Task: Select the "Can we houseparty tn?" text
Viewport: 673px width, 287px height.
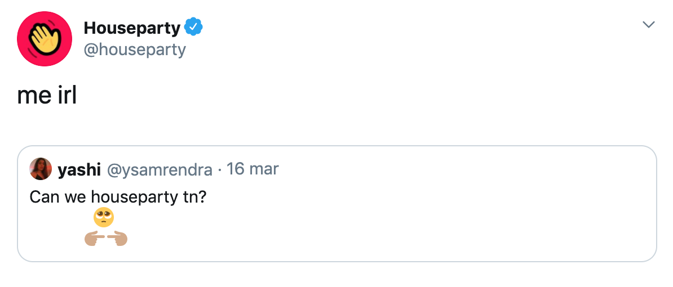Action: click(118, 197)
